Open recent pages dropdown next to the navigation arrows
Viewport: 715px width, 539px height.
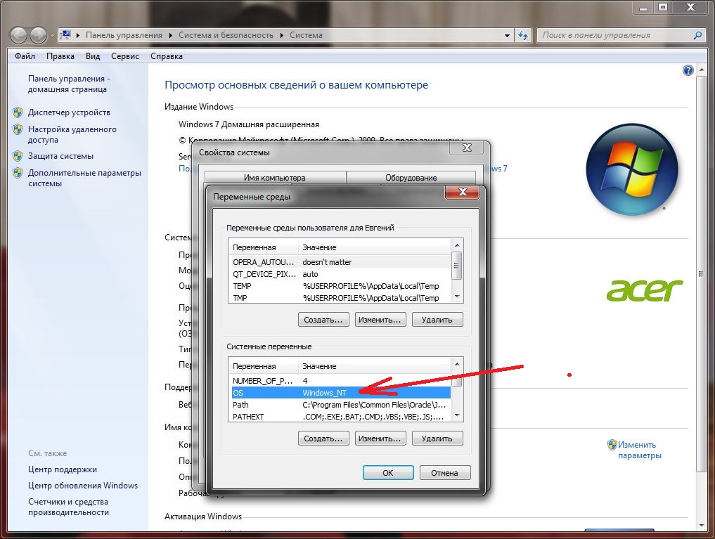[x=52, y=35]
